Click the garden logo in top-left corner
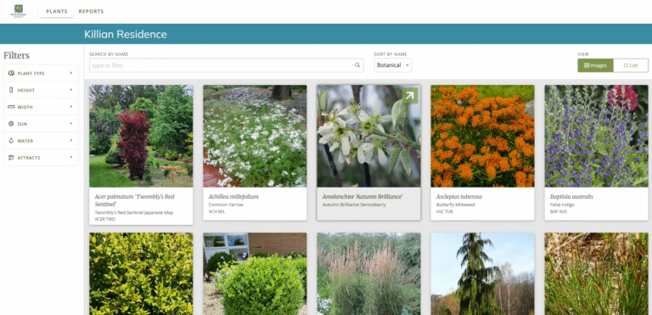The height and width of the screenshot is (315, 652). 19,11
